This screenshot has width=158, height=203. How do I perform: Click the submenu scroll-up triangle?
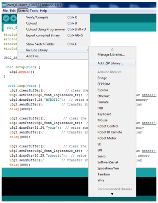(x=112, y=49)
